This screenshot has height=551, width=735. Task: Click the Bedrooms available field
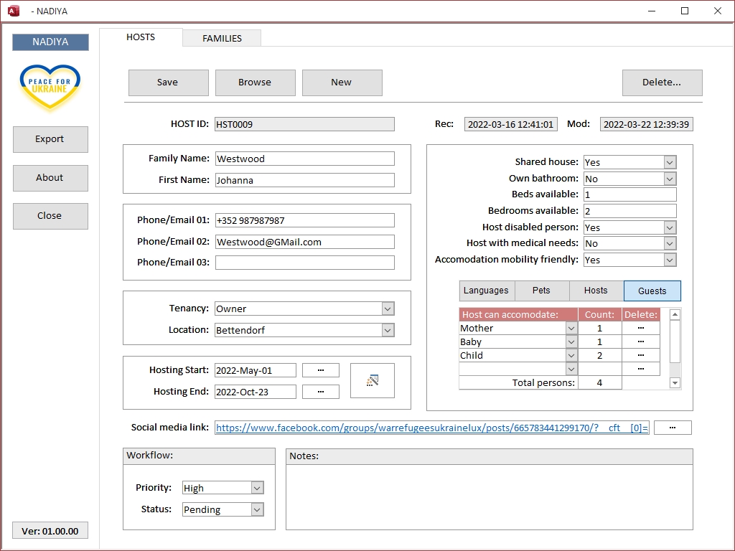(630, 211)
